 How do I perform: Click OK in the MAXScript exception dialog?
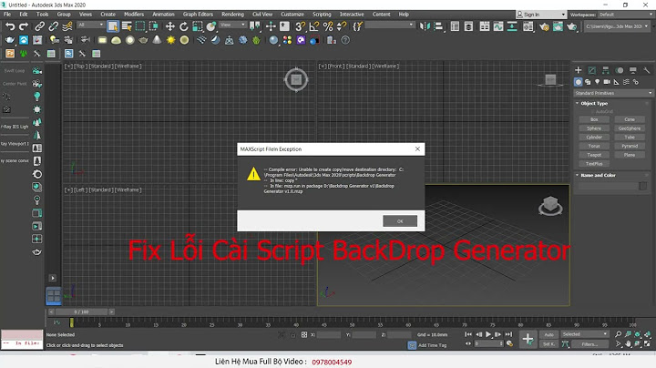400,221
